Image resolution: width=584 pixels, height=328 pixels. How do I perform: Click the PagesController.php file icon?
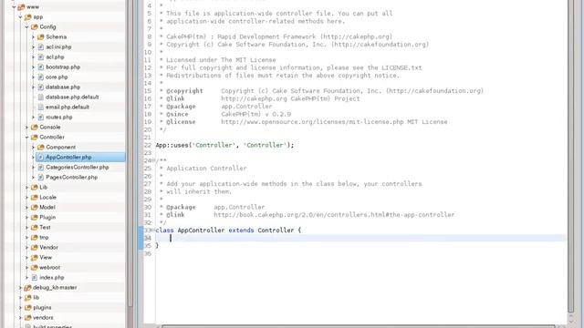40,178
